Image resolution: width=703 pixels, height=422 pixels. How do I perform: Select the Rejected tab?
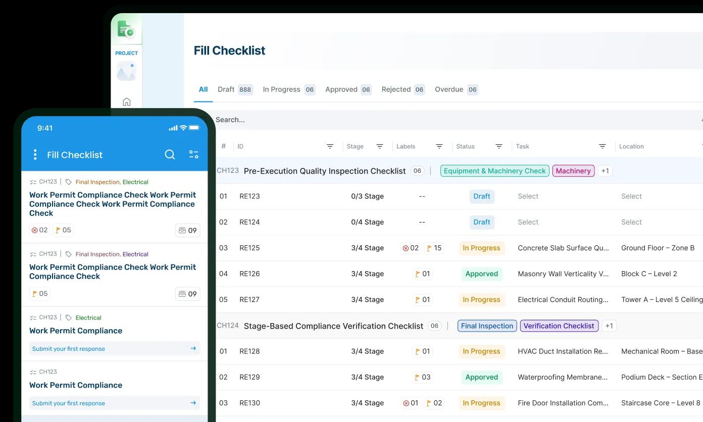pyautogui.click(x=403, y=89)
